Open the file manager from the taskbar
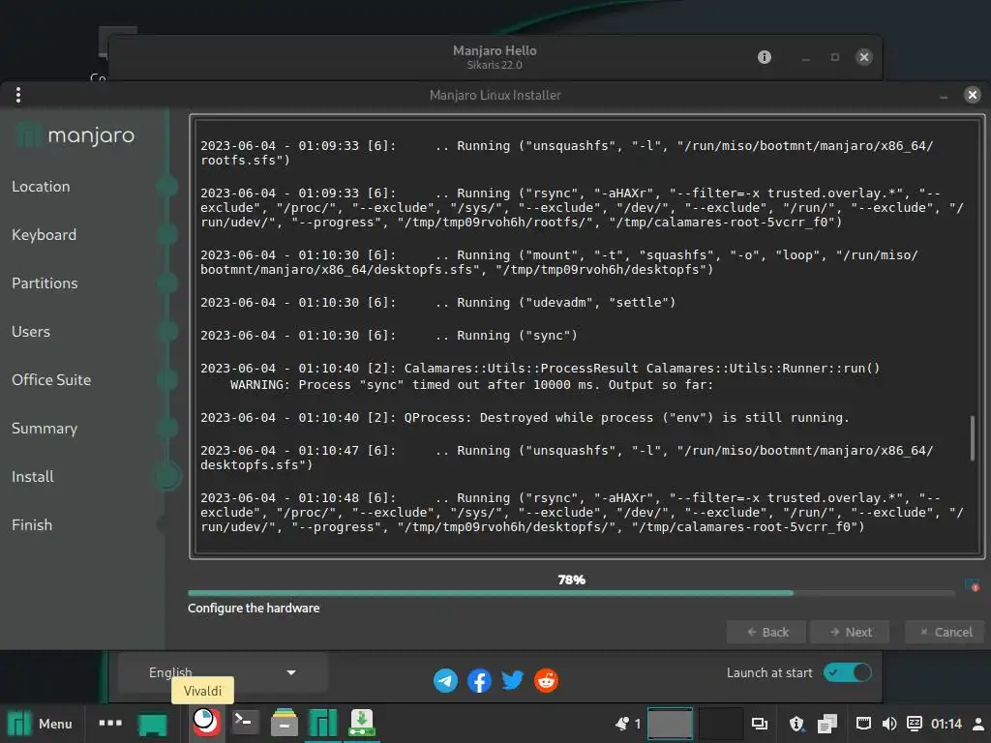This screenshot has width=991, height=743. 285,723
